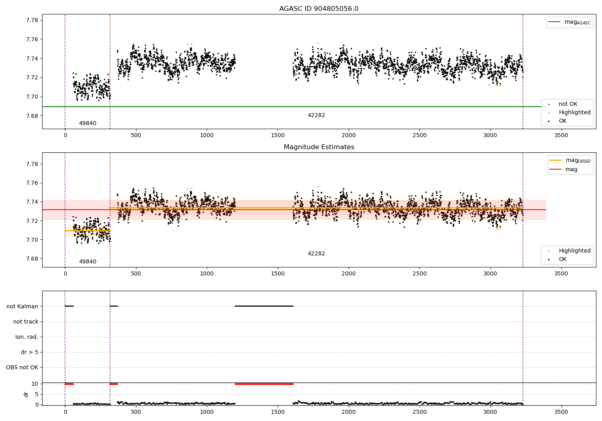Select the 'not Kalman' y-axis label

(22, 306)
